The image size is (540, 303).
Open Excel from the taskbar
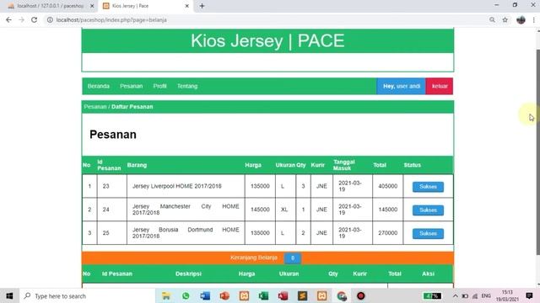click(263, 295)
